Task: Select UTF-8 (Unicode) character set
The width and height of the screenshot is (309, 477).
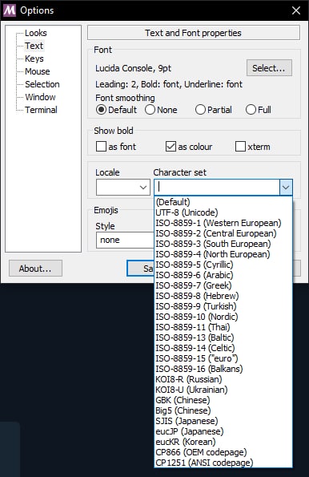Action: coord(223,212)
